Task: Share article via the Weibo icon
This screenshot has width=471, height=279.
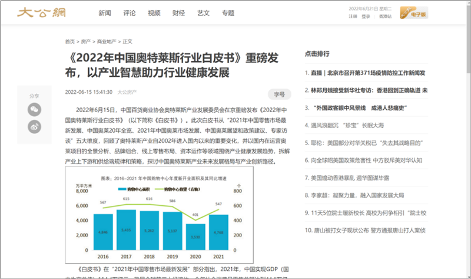Action: [x=35, y=125]
